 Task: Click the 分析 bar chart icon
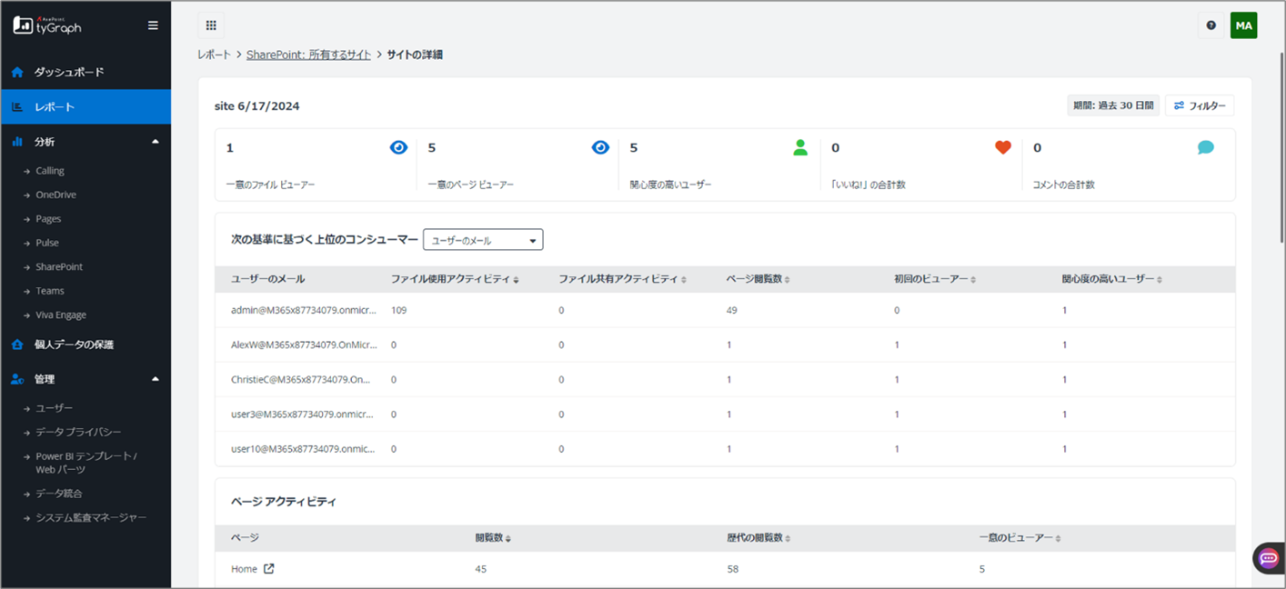17,142
